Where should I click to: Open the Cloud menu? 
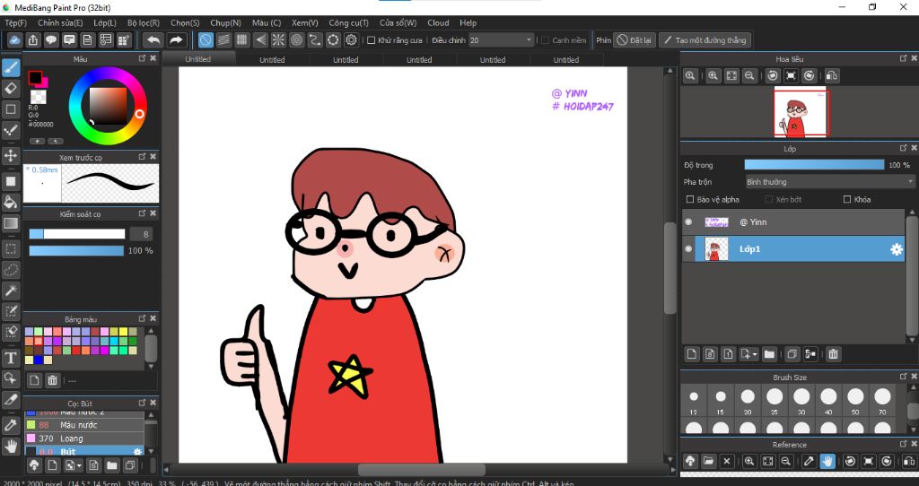[438, 22]
